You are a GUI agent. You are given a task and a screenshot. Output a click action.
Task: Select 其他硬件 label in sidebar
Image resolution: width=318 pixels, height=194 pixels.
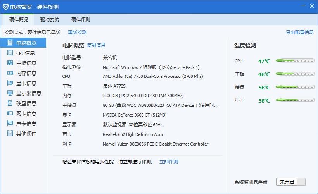point(26,134)
